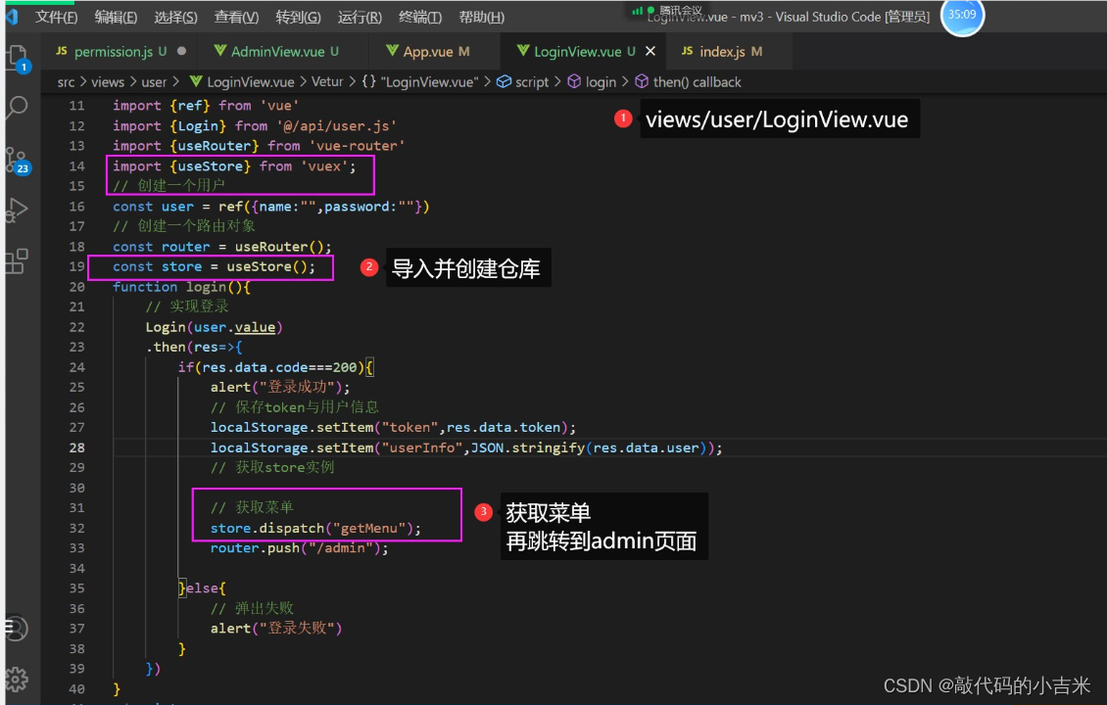Open the 查看(V) menu
This screenshot has height=705, width=1107.
236,17
